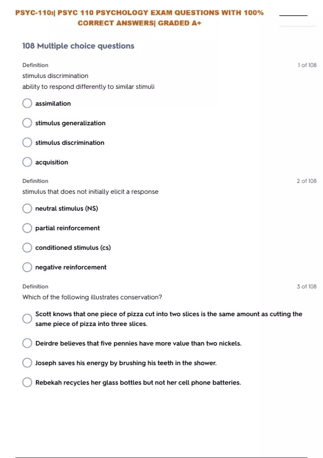Choose 'partial reinforcement' radio button
This screenshot has width=323, height=458.
tap(27, 228)
